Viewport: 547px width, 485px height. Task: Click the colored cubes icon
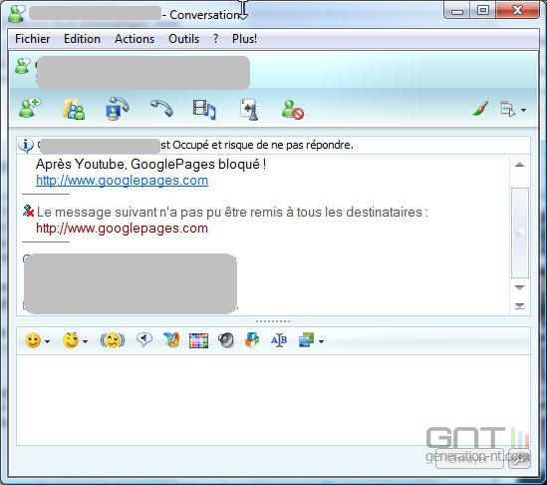[252, 339]
